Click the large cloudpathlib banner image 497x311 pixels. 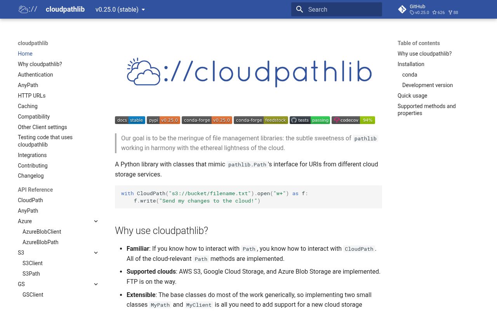pos(248,73)
